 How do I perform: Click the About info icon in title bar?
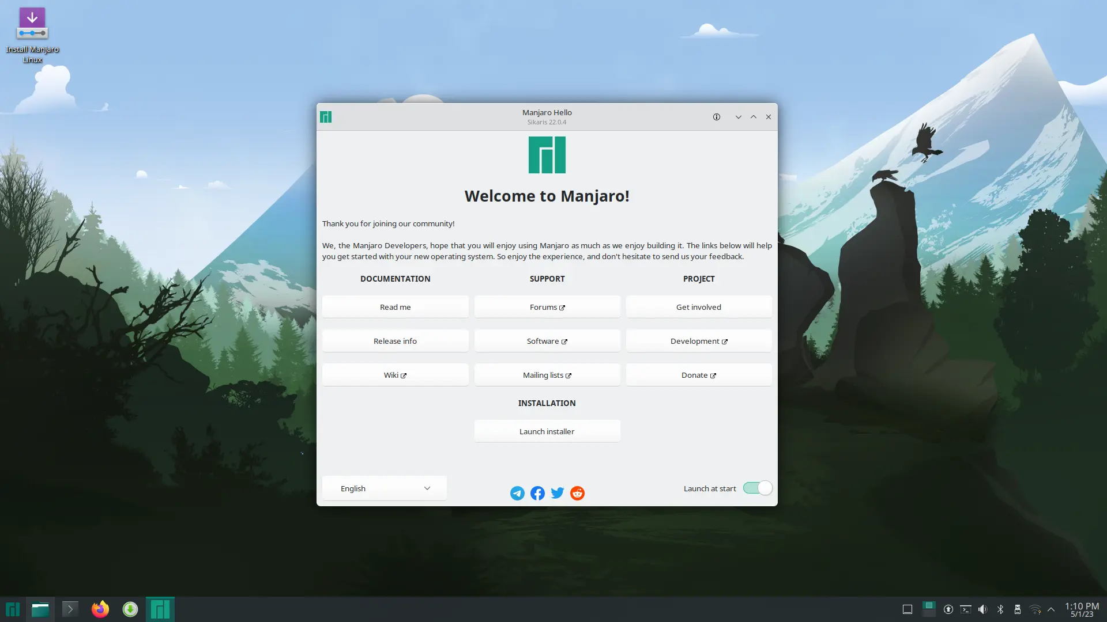pos(717,117)
